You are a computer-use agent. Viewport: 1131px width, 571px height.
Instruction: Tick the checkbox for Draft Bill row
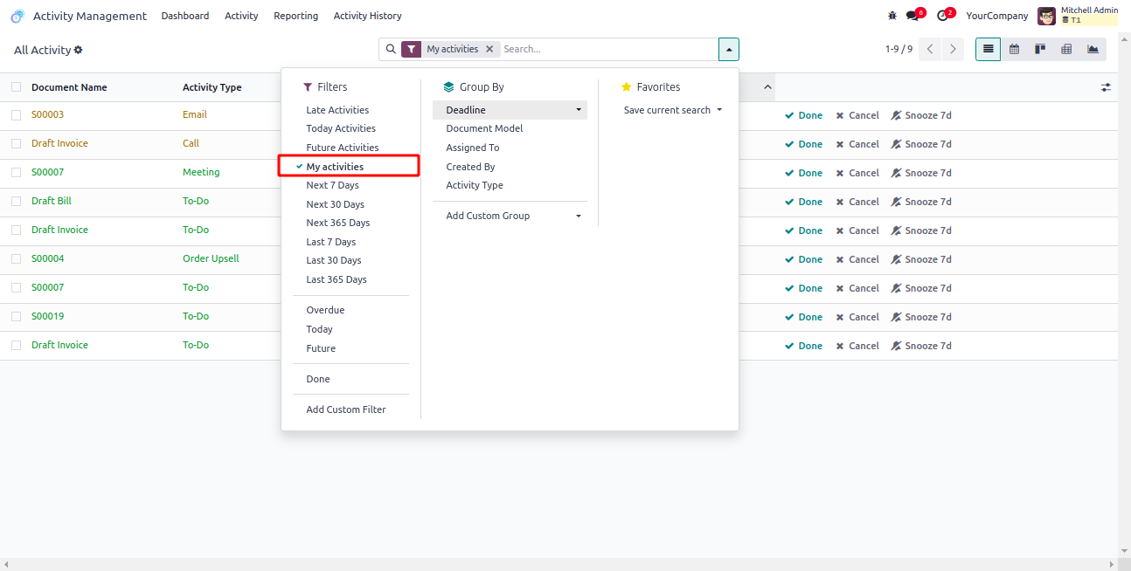(x=17, y=202)
